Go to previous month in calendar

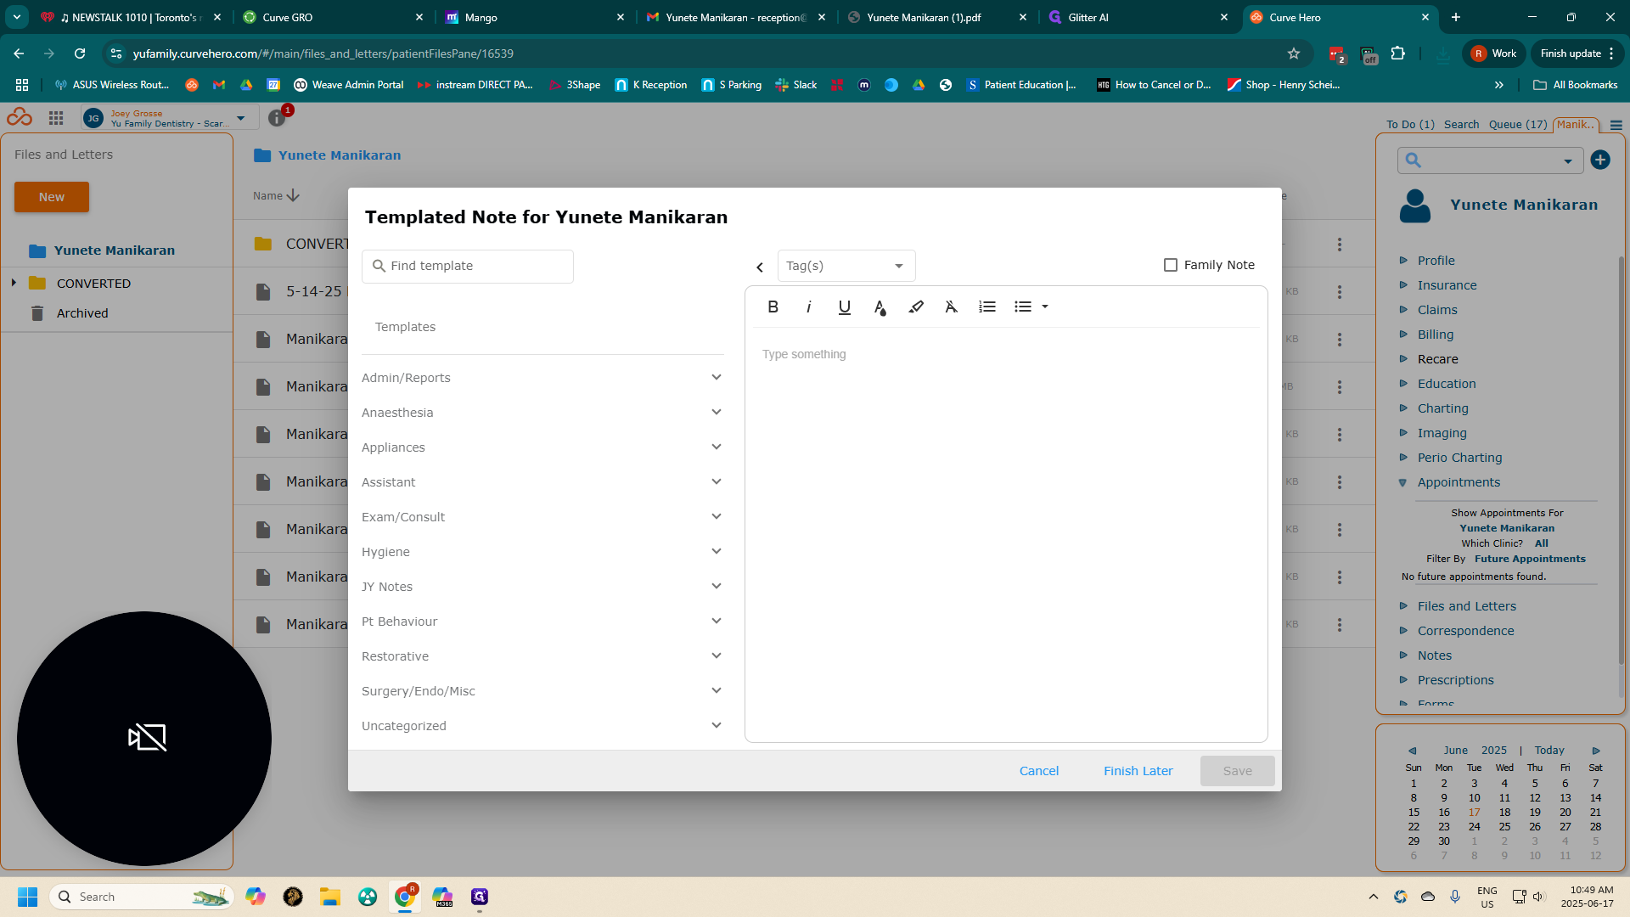1413,751
